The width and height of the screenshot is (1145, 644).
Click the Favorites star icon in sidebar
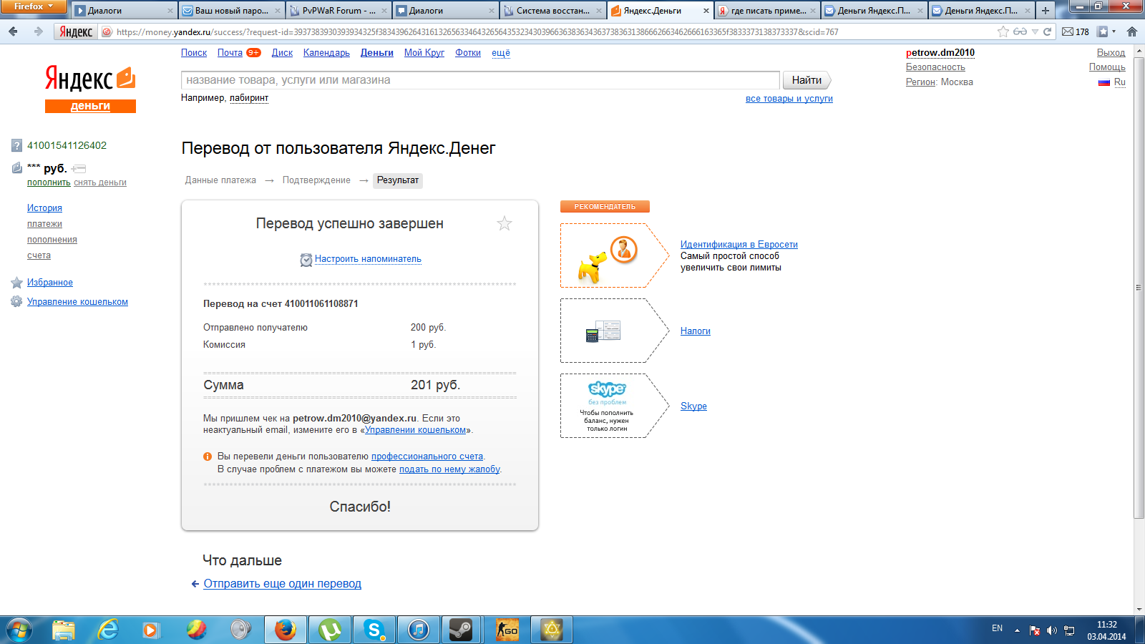17,283
